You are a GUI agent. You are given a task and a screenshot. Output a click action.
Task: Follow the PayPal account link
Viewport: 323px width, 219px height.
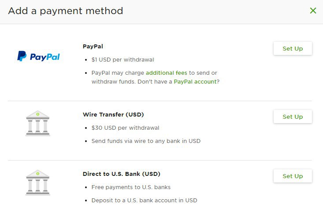(x=195, y=81)
